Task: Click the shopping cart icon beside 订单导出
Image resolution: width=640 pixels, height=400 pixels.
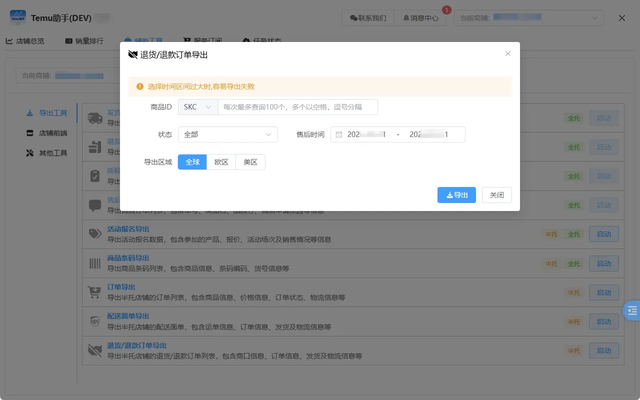Action: pos(95,292)
